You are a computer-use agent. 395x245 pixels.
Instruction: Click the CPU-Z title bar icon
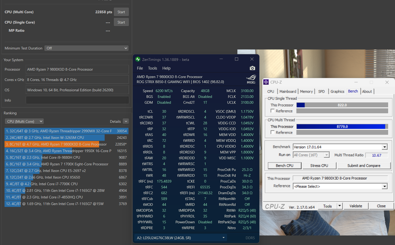point(266,82)
